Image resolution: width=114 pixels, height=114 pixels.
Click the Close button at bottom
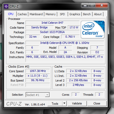97,103
